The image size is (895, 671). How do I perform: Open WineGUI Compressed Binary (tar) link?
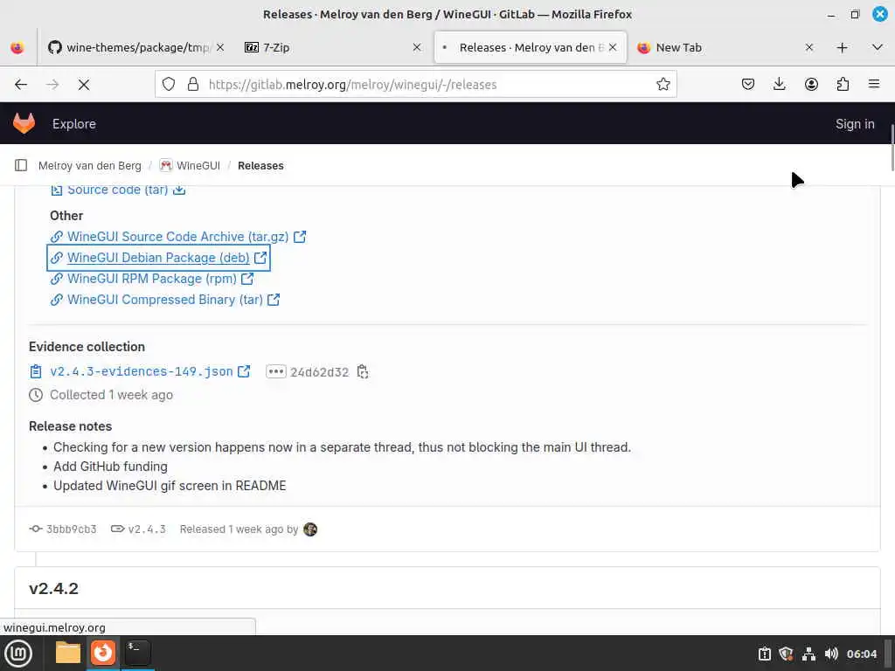(x=165, y=301)
